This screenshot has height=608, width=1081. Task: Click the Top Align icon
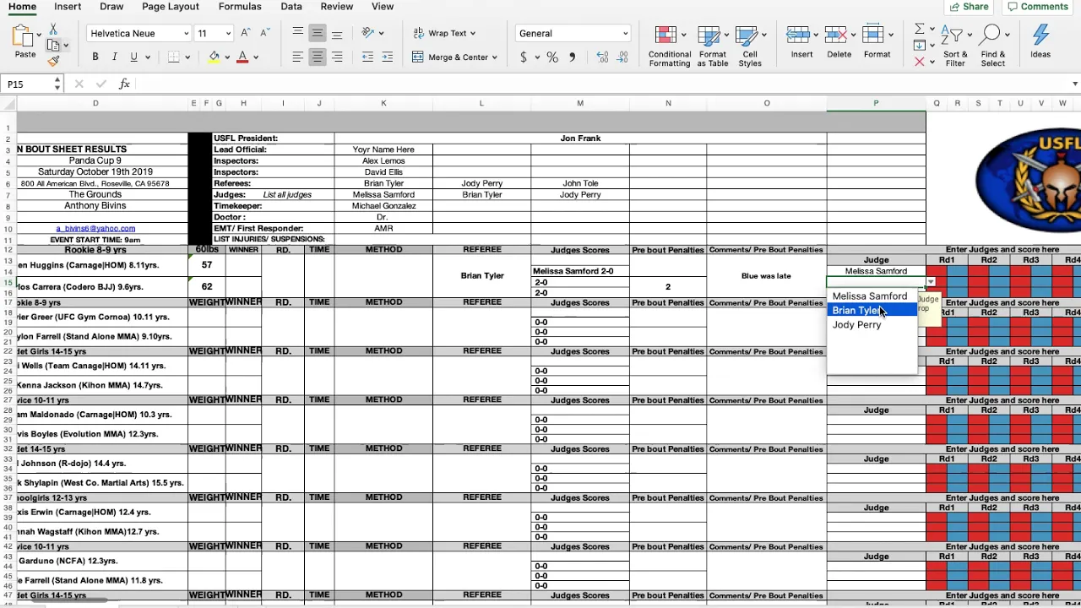pos(298,33)
